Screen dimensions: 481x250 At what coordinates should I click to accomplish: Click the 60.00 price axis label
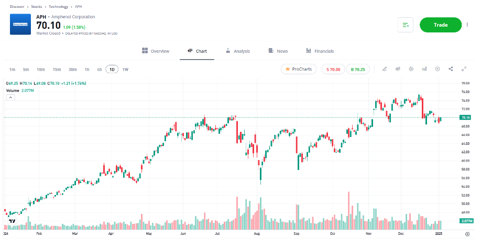[x=465, y=161]
